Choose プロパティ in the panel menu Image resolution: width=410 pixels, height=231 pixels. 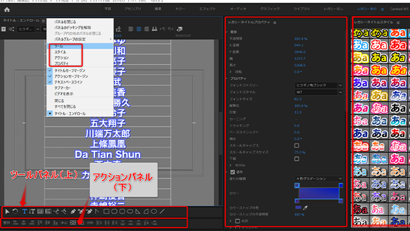pos(80,64)
